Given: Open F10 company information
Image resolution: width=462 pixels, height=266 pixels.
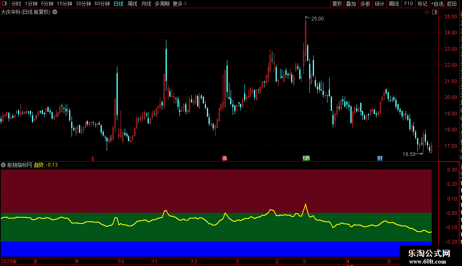Looking at the screenshot, I should coord(408,4).
